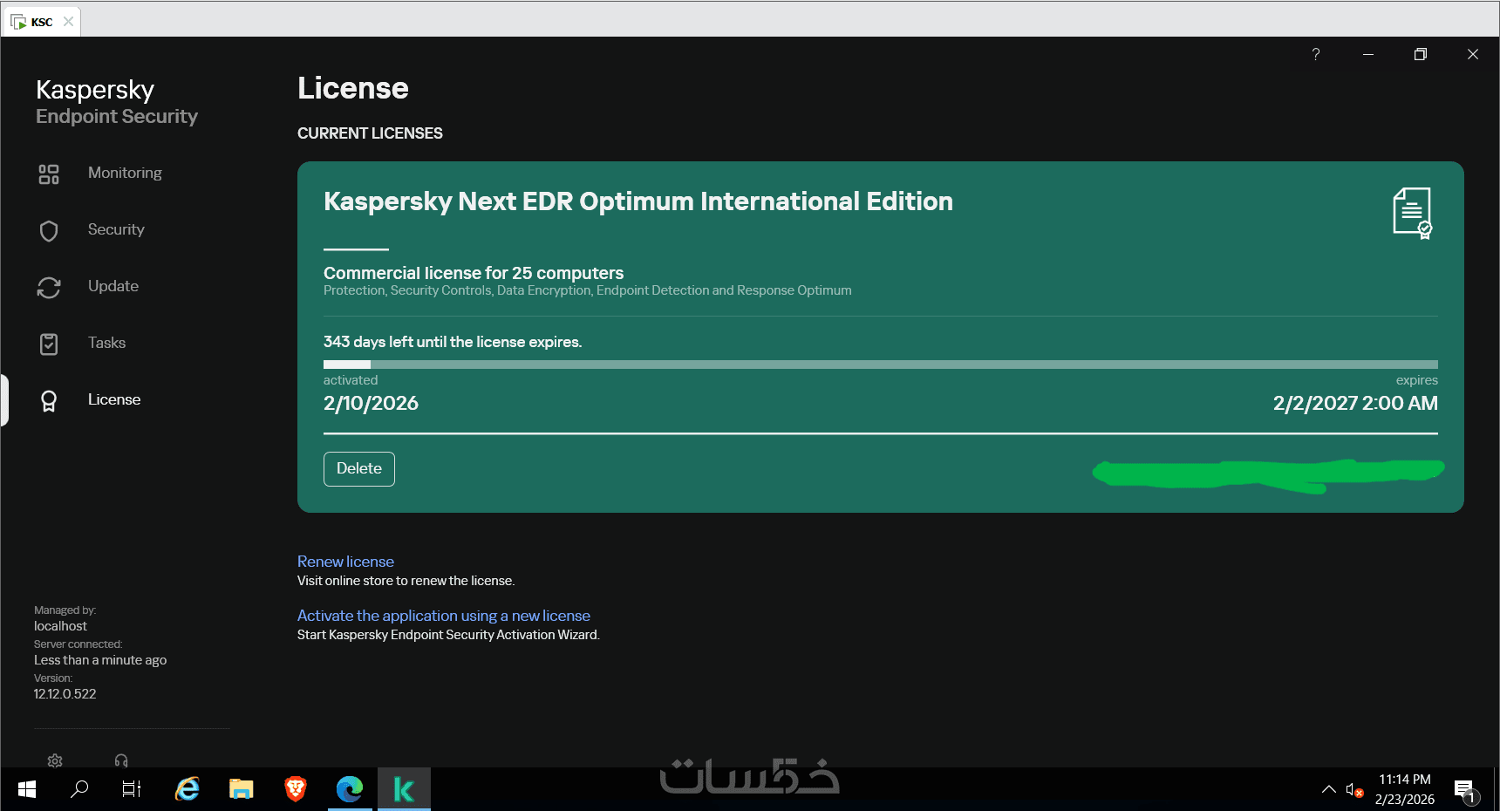1500x811 pixels.
Task: Go to the Tasks clipboard icon
Action: pyautogui.click(x=49, y=344)
